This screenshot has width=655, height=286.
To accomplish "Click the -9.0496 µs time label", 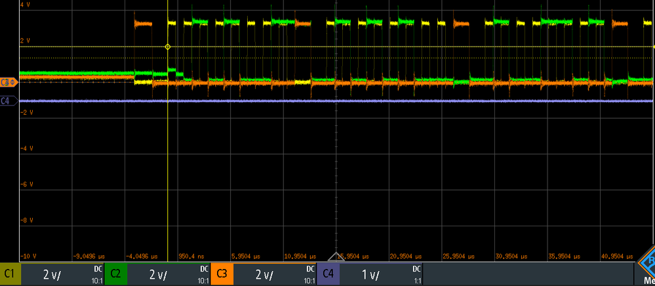I will tap(89, 256).
